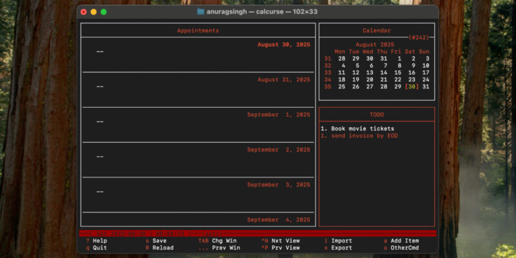This screenshot has width=516, height=258.
Task: Click the Wed weekday column header
Action: pos(368,52)
